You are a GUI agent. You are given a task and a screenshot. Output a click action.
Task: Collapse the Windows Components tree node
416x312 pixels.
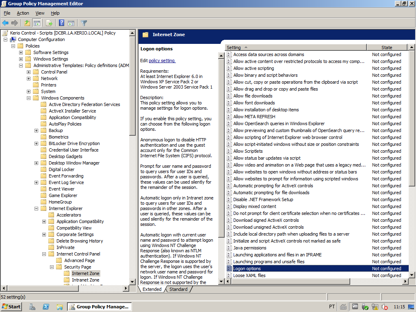click(x=28, y=97)
